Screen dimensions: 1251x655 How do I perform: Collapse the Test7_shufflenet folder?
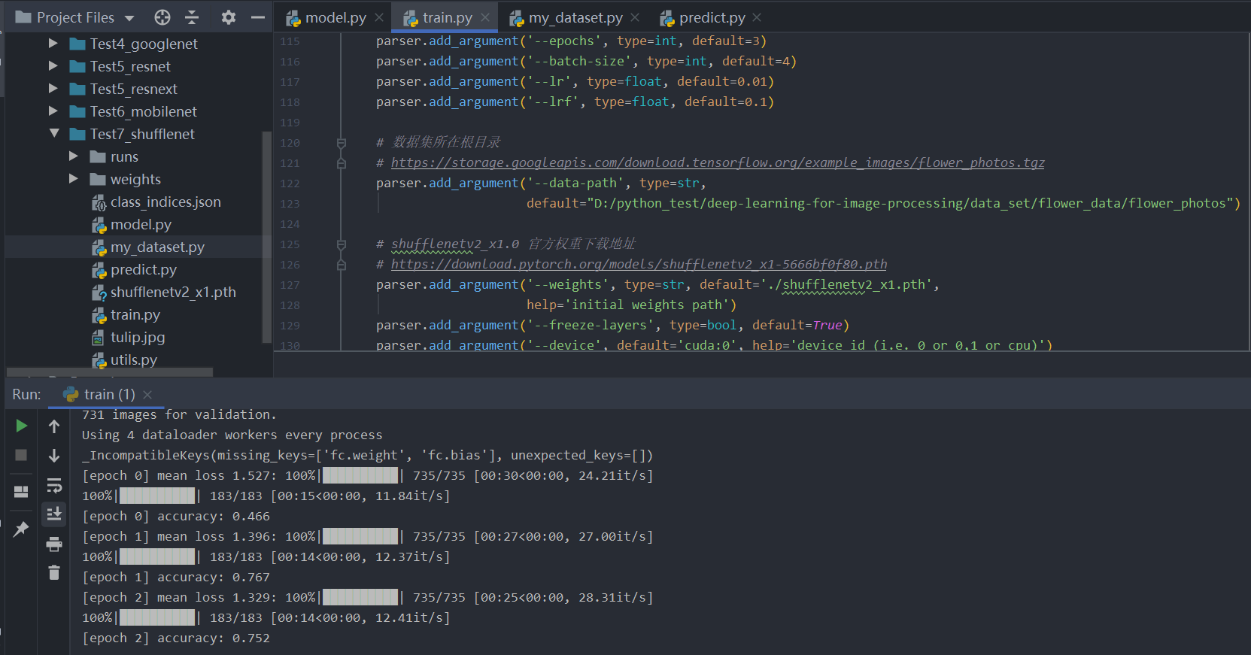click(53, 133)
